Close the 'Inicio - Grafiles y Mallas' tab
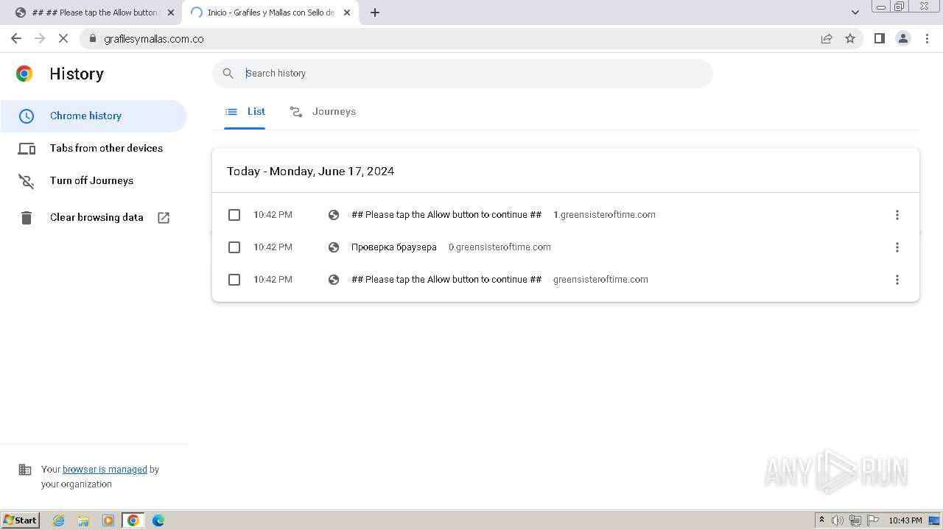This screenshot has height=530, width=943. 347,13
